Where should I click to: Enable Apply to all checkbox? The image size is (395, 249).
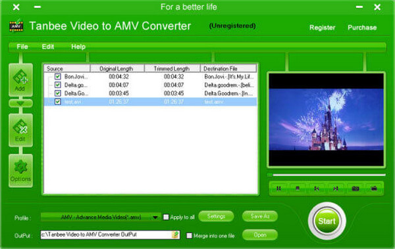click(x=166, y=217)
